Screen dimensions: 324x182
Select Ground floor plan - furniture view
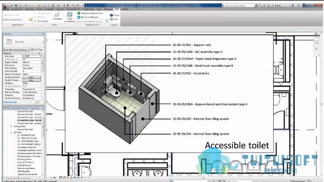29,120
